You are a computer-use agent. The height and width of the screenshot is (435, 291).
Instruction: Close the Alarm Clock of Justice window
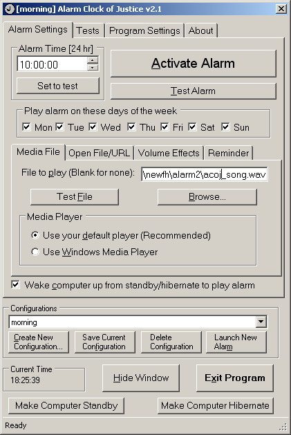click(x=281, y=9)
